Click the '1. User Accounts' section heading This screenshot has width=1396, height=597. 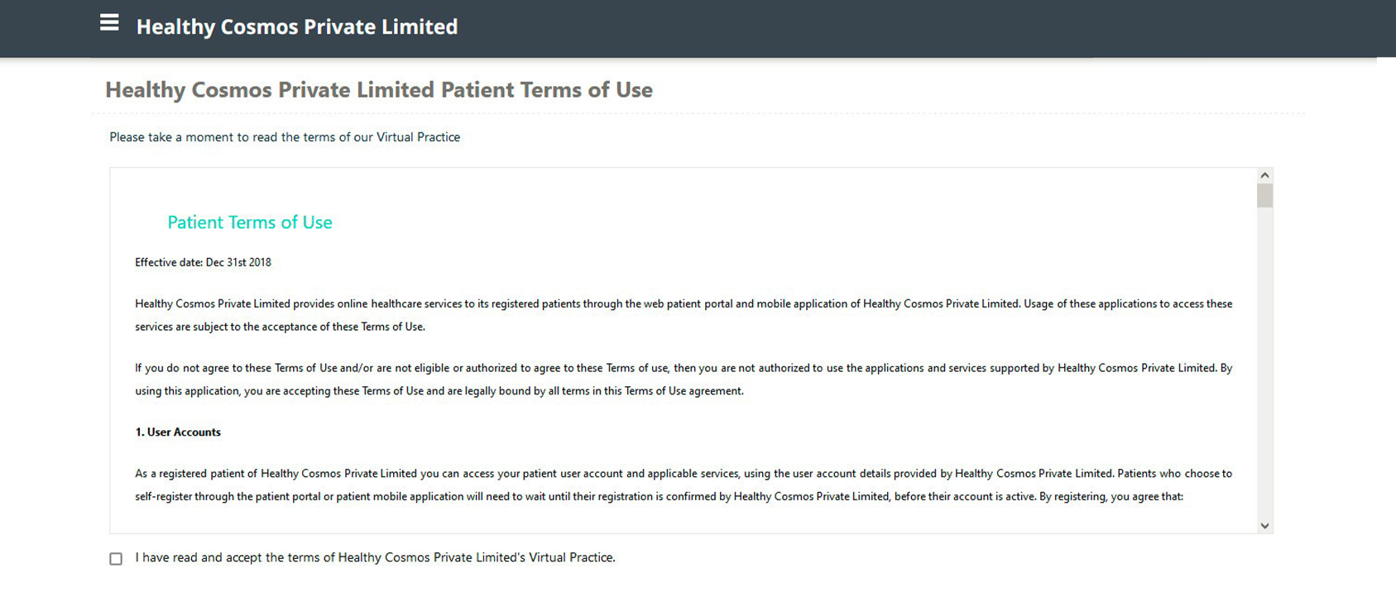178,432
